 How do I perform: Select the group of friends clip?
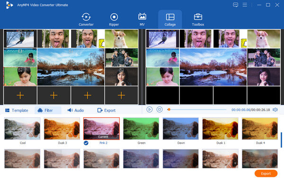(x=121, y=58)
